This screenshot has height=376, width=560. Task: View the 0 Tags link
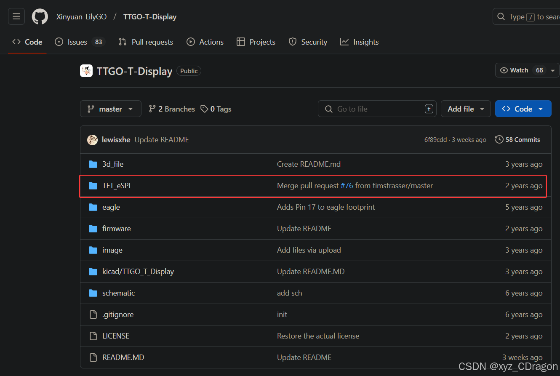pyautogui.click(x=216, y=109)
